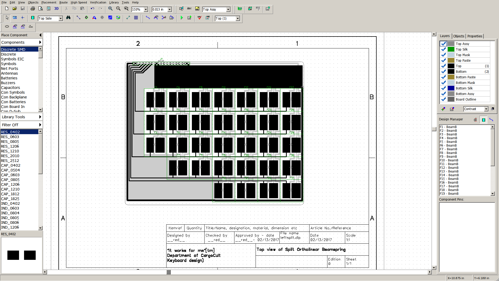Screen dimensions: 499x281
Task: Open the 150% zoom level dropdown
Action: click(146, 10)
